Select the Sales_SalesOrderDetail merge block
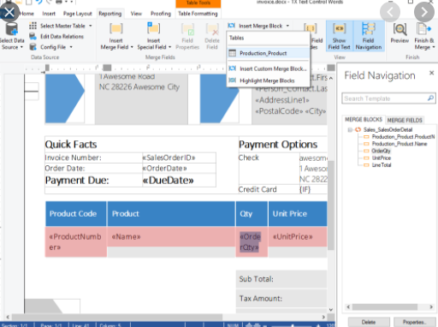The image size is (438, 327). (x=388, y=130)
